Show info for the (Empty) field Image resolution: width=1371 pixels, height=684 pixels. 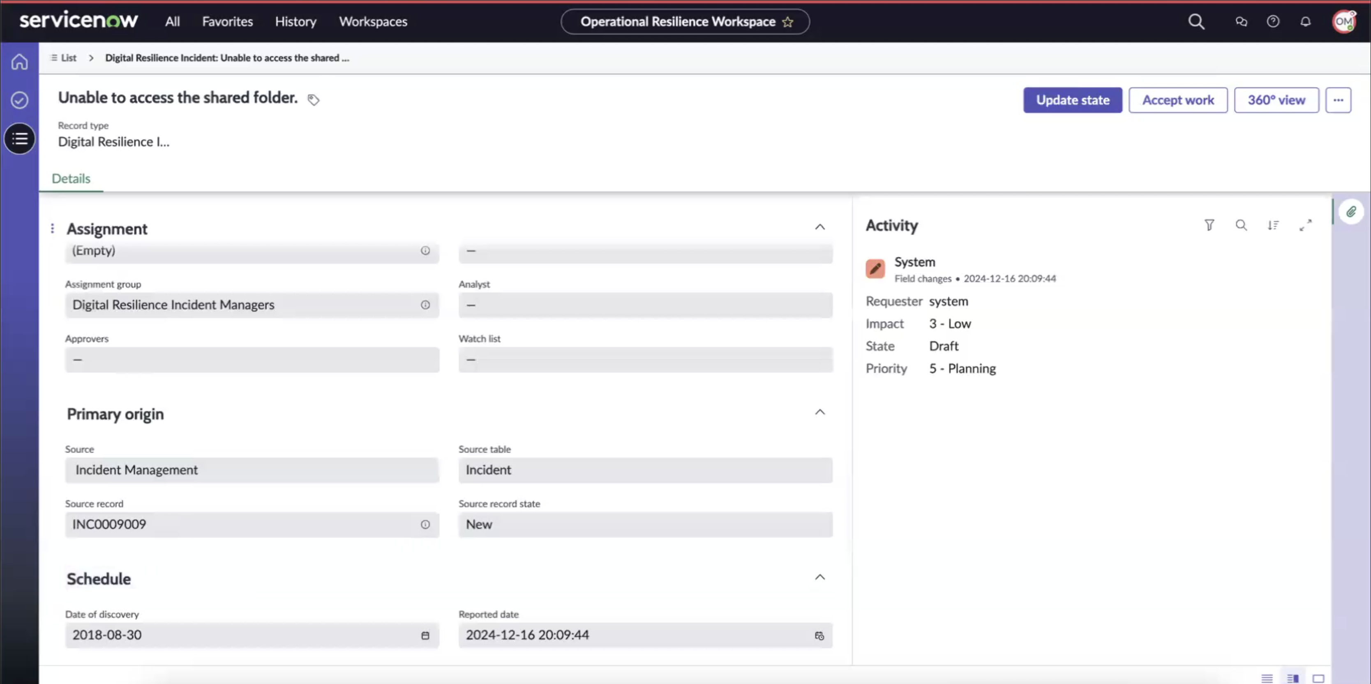(x=425, y=251)
